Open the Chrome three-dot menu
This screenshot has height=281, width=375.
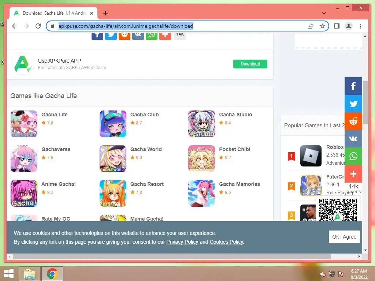(x=360, y=26)
